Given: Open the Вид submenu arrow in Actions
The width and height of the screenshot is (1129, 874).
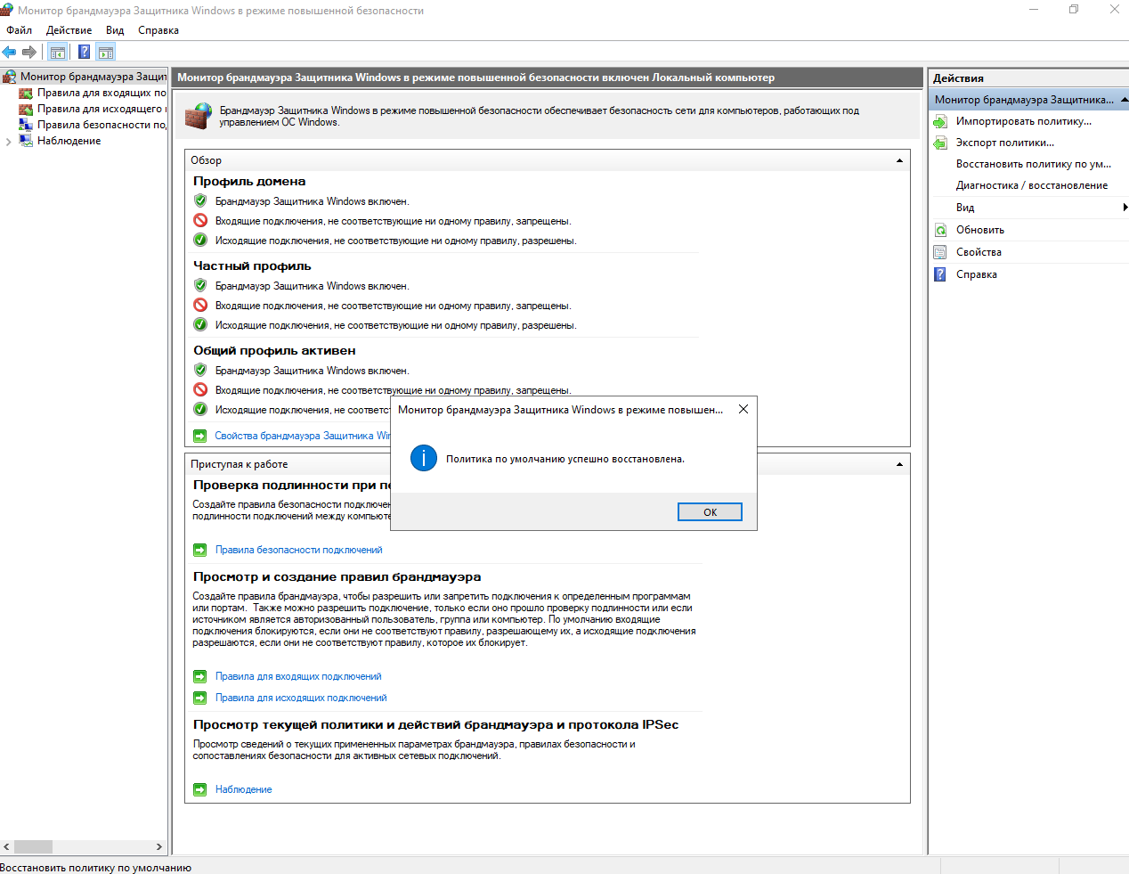Looking at the screenshot, I should pos(1125,208).
